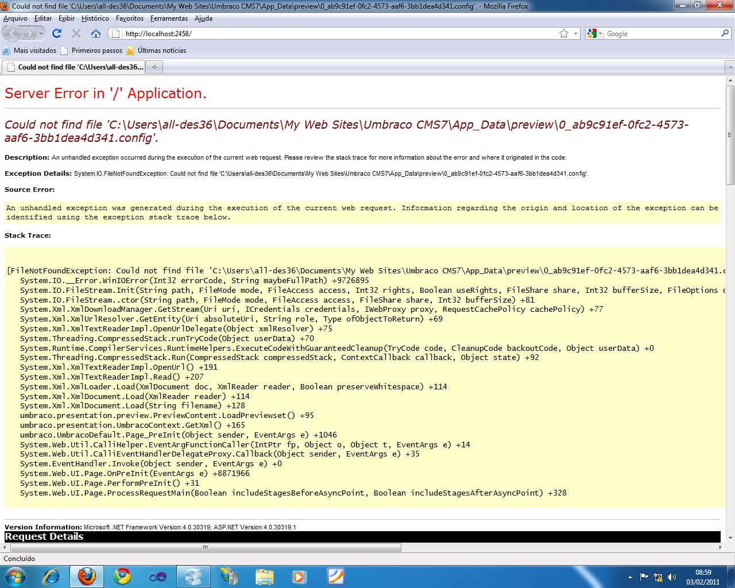
Task: Click the System.Xml.XmlDocument.Load(String filename) line
Action: [x=133, y=406]
